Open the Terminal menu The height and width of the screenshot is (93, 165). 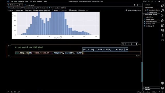[x=39, y=2]
